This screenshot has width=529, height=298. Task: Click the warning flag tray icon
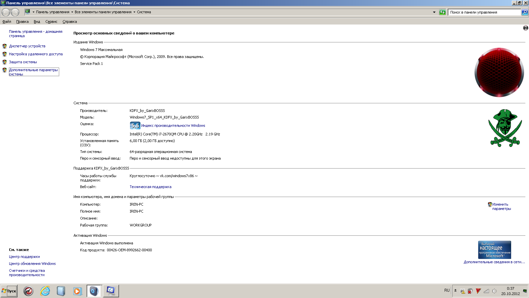click(463, 291)
